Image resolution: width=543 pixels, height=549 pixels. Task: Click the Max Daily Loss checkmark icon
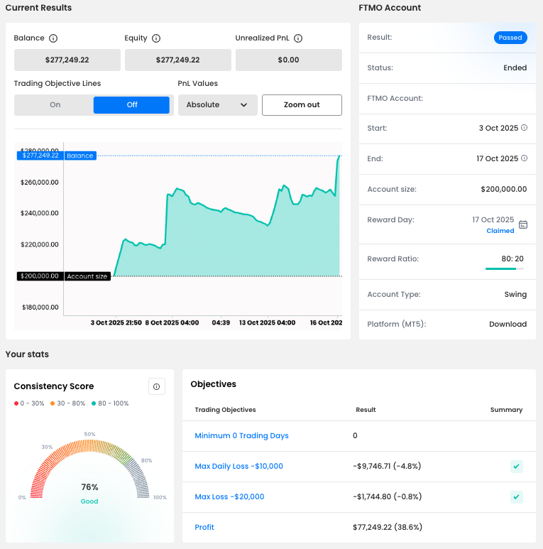pyautogui.click(x=517, y=467)
